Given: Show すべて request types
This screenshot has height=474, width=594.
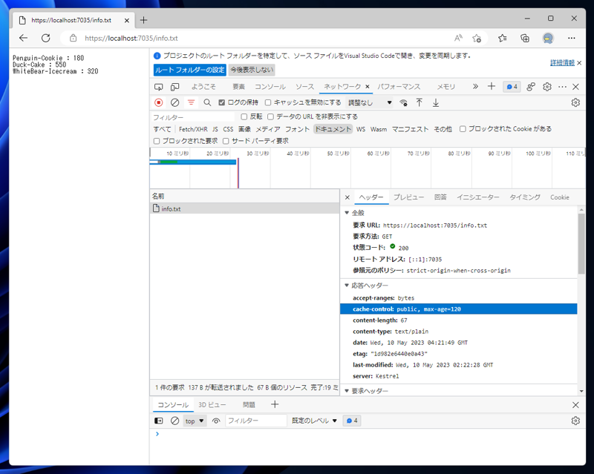Looking at the screenshot, I should tap(162, 129).
